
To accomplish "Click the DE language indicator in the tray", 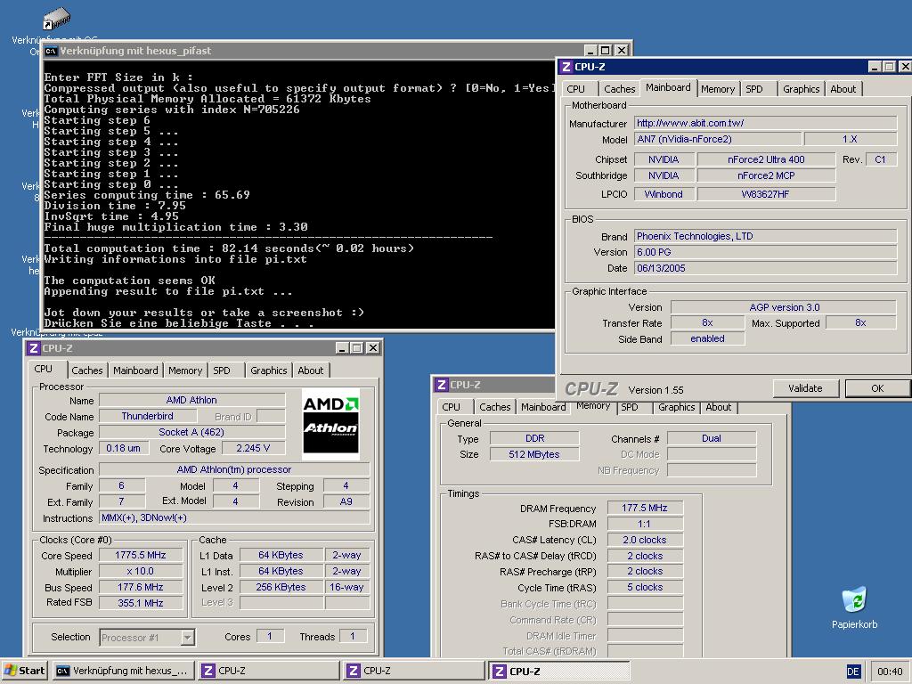I will point(852,672).
